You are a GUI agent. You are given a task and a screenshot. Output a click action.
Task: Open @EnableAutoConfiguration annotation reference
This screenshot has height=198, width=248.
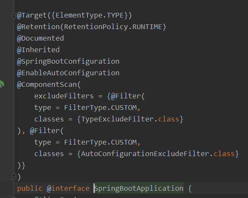click(68, 73)
